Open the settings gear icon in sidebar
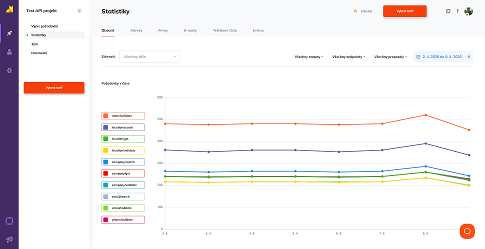The image size is (485, 249). pyautogui.click(x=9, y=70)
